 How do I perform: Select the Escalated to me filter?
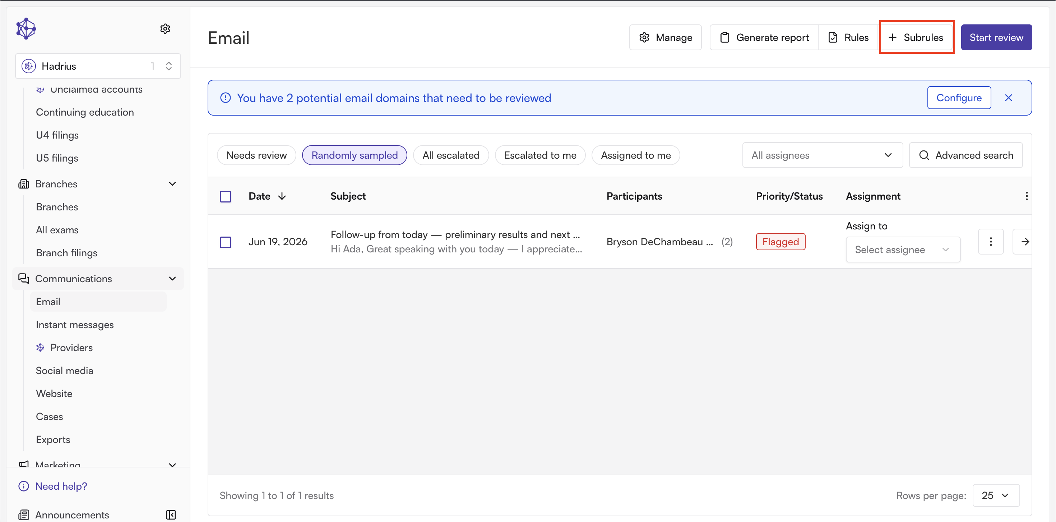pyautogui.click(x=540, y=155)
